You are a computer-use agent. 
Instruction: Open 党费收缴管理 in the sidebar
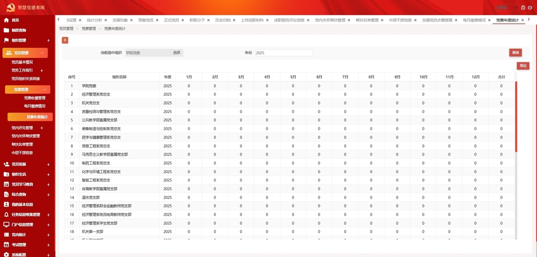pyautogui.click(x=35, y=98)
